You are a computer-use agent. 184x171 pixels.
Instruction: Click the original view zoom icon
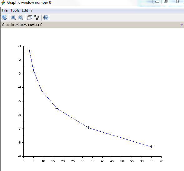coord(21,17)
